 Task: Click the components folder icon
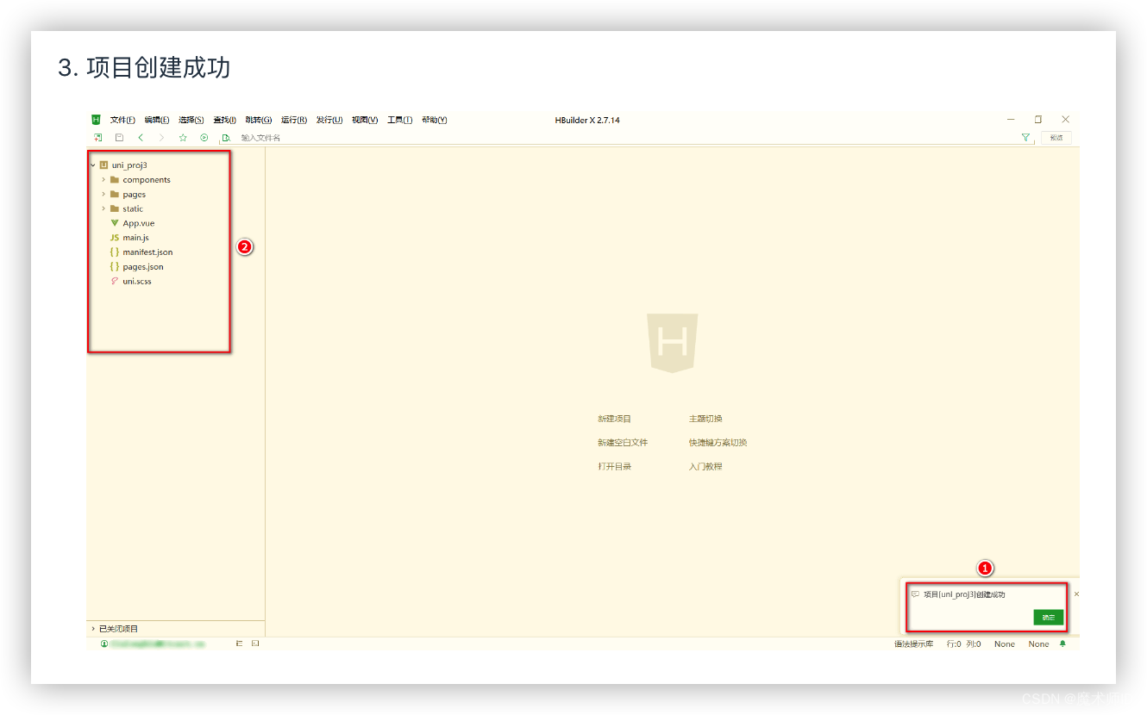tap(115, 180)
